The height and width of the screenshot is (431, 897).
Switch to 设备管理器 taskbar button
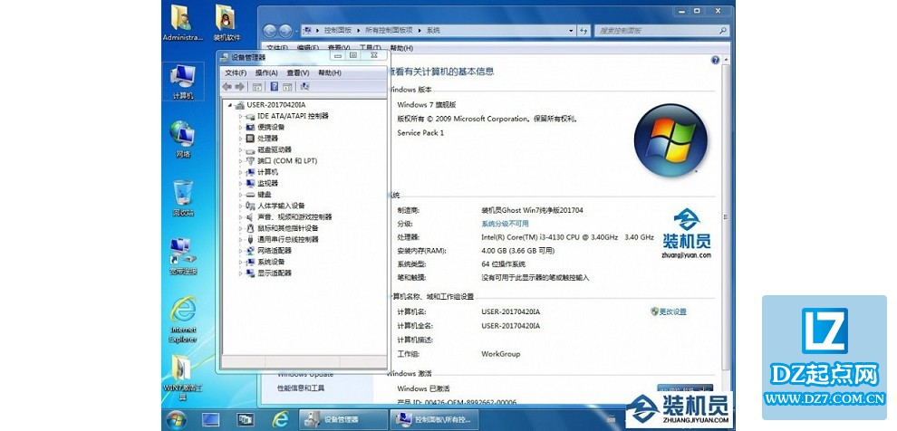343,419
